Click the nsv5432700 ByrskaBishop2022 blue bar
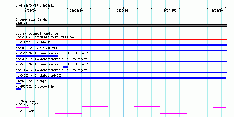This screenshot has height=117, width=234. coord(121,78)
